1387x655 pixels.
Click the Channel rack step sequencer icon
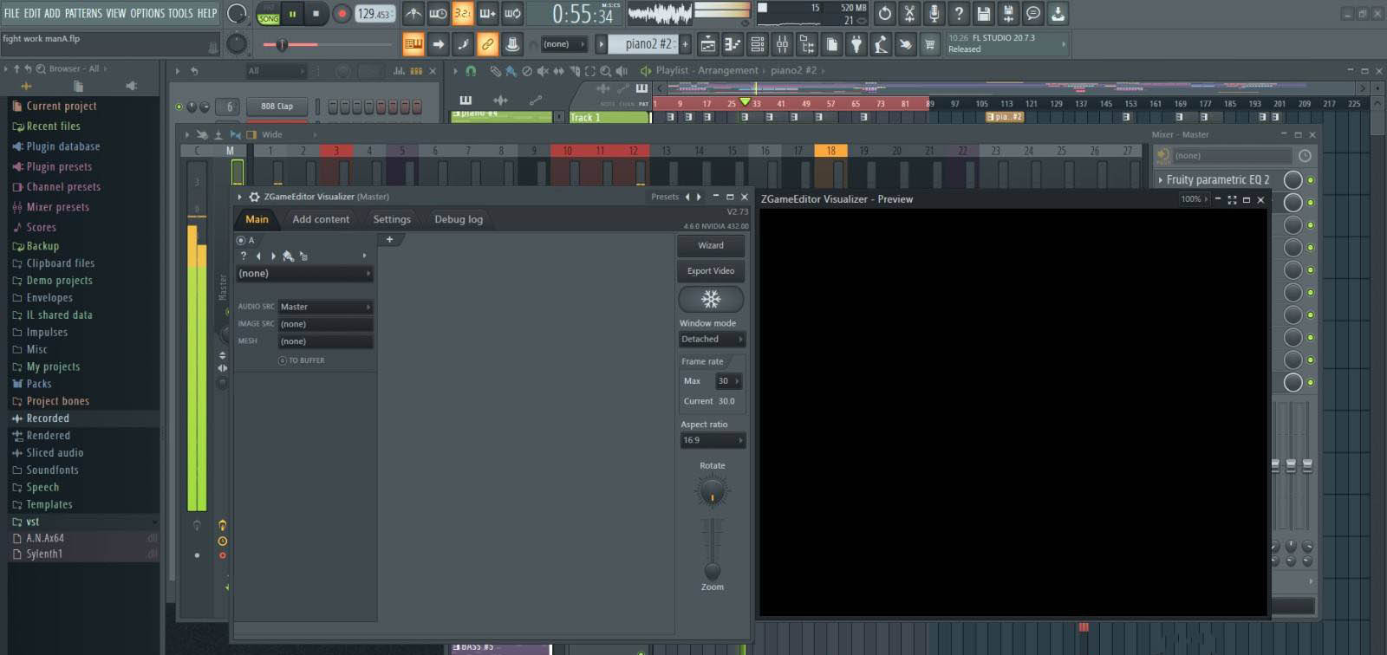click(x=416, y=71)
